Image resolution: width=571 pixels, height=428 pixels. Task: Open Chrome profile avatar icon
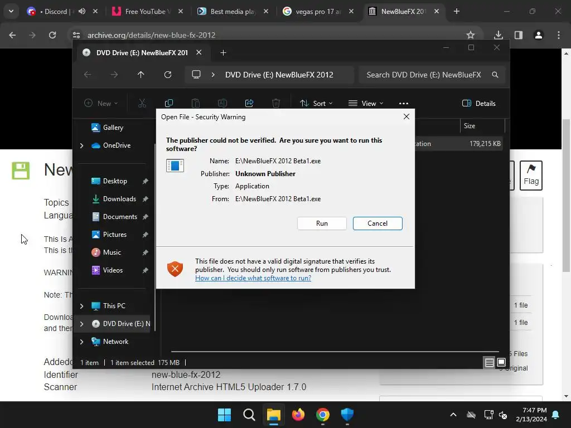pos(539,35)
